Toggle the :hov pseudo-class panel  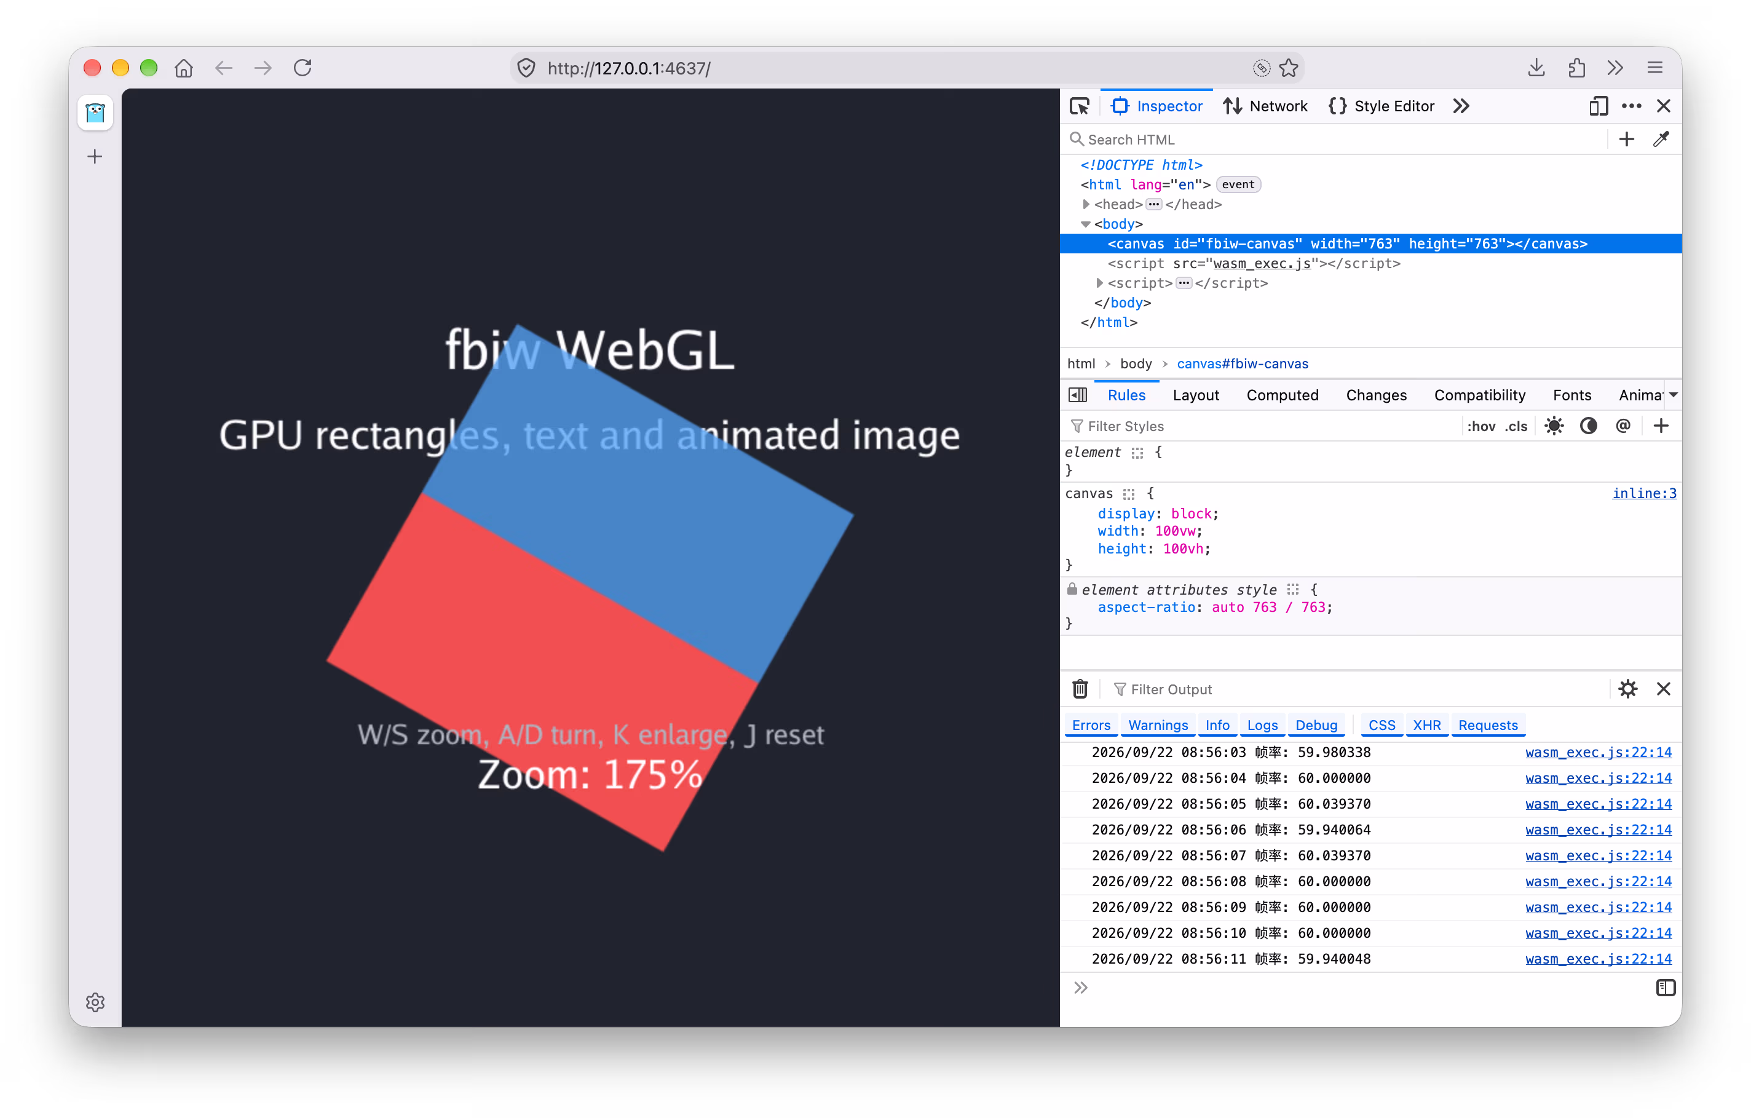pyautogui.click(x=1481, y=426)
